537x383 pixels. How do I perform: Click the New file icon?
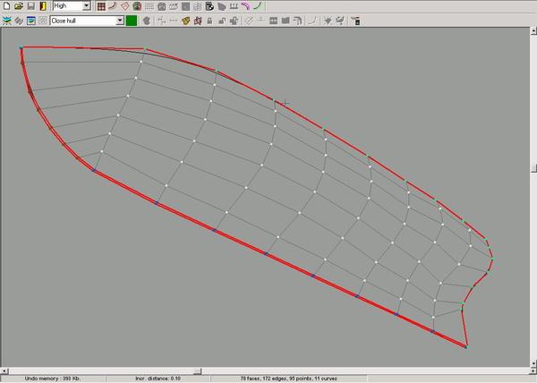coord(5,5)
